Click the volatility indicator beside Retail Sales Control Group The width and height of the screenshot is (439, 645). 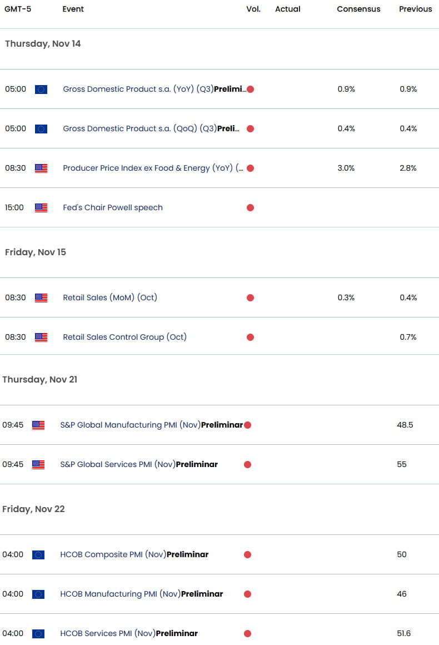250,337
